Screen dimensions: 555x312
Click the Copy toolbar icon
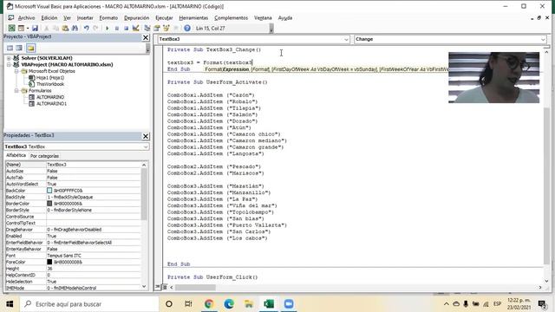55,28
